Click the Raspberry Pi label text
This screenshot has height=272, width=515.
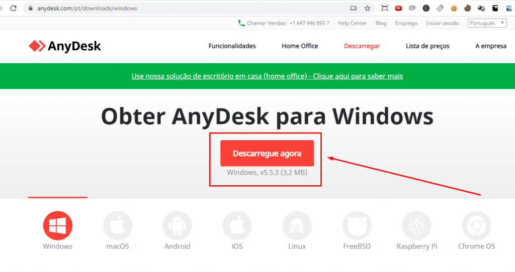417,246
